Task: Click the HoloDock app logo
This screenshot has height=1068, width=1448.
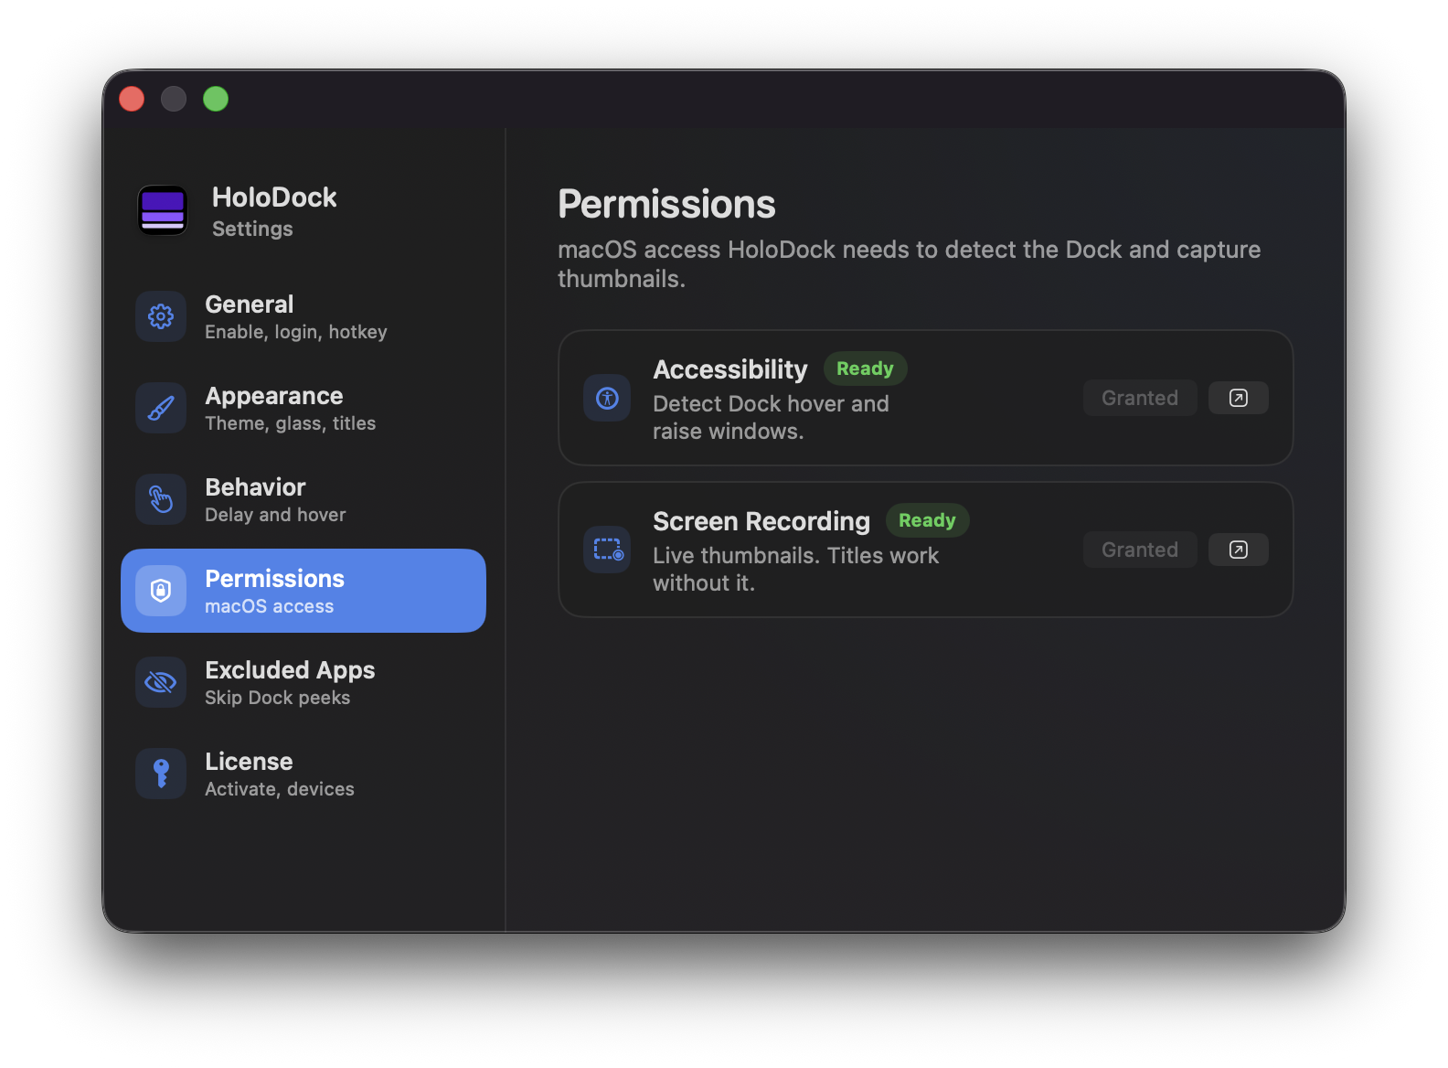Action: coord(163,210)
